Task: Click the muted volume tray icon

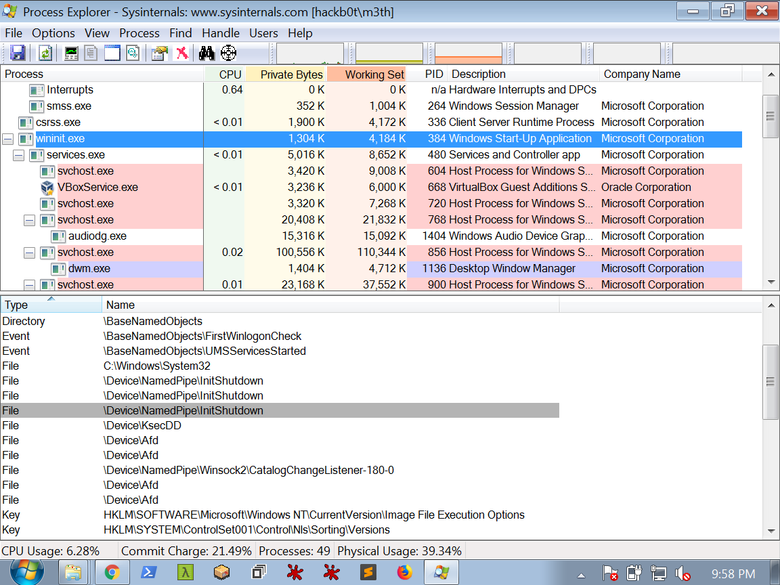Action: pyautogui.click(x=683, y=573)
